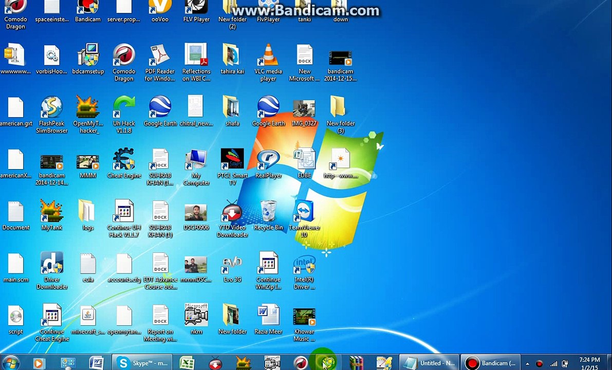Viewport: 612px width, 370px height.
Task: Open the My Computer shortcut
Action: point(196,166)
